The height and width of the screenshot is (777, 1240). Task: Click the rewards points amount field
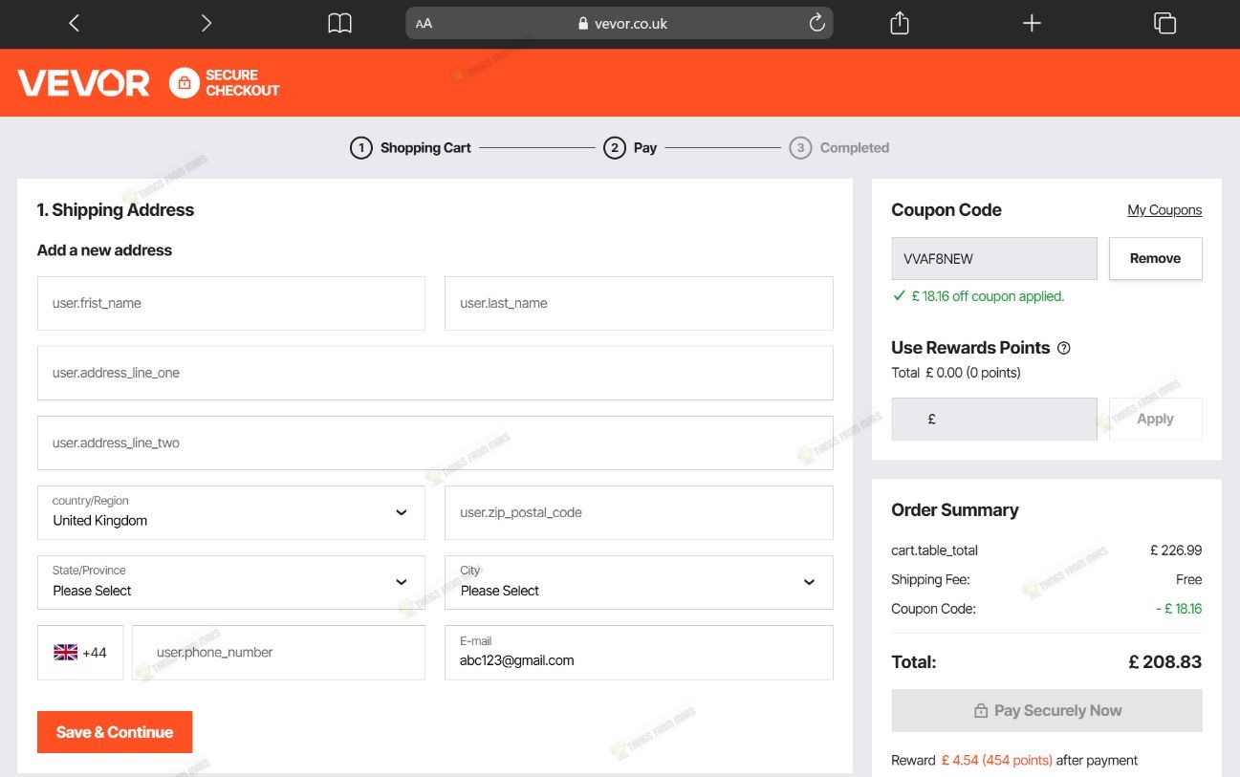pos(994,419)
